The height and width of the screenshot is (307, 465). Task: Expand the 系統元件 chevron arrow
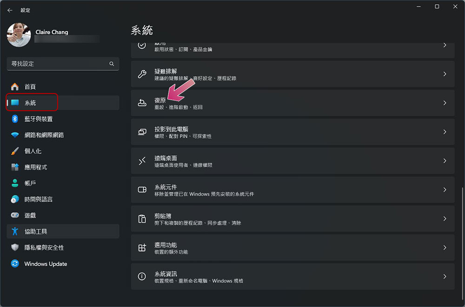click(445, 189)
